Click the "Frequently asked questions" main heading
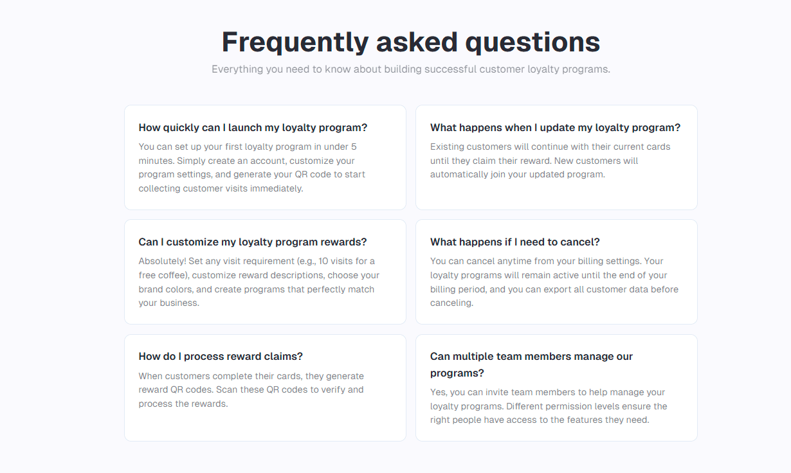The image size is (791, 473). (410, 42)
